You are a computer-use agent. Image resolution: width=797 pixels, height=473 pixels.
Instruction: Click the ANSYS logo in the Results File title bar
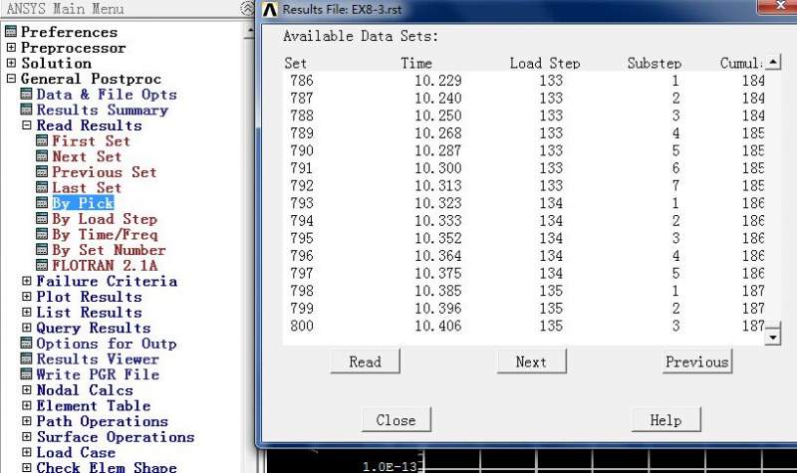point(270,9)
